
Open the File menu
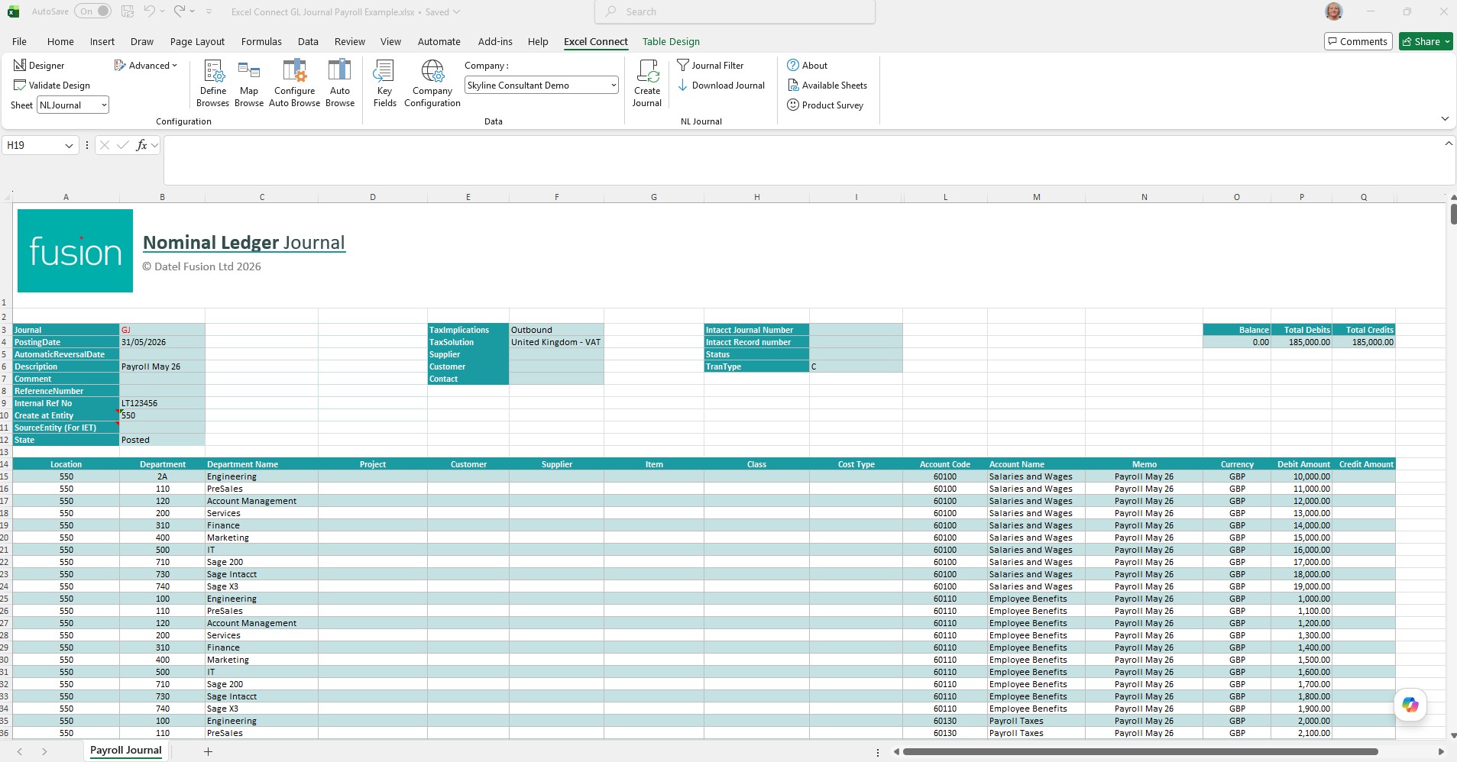pyautogui.click(x=19, y=42)
